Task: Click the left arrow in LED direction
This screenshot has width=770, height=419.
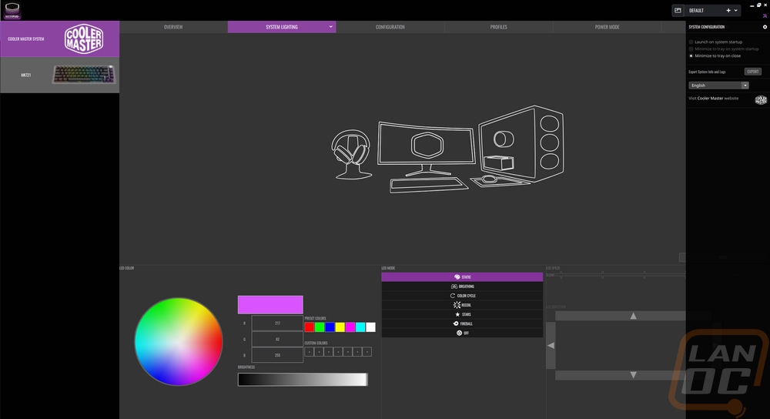Action: coord(551,345)
